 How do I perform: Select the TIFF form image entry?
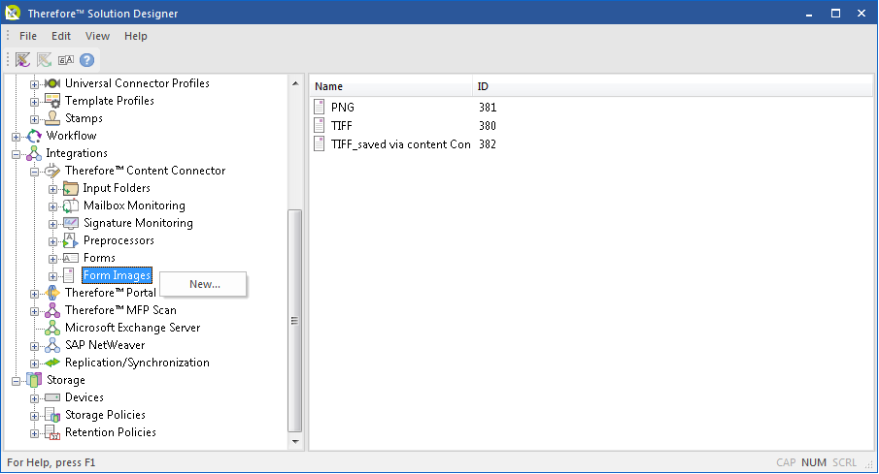pos(341,126)
